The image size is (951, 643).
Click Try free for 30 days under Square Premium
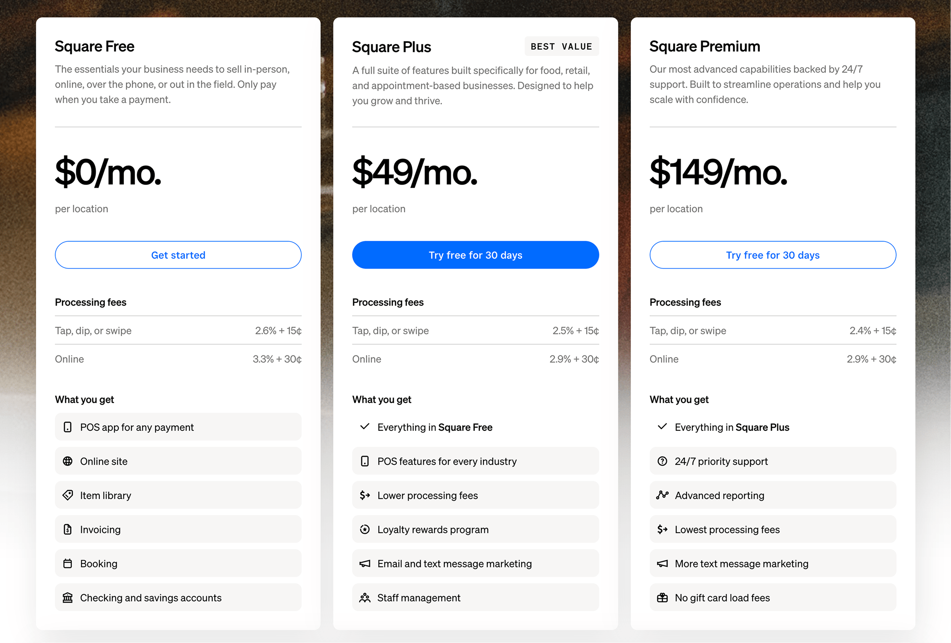coord(772,255)
